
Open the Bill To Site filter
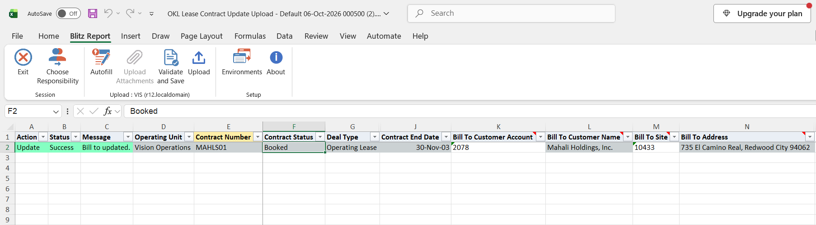point(675,137)
